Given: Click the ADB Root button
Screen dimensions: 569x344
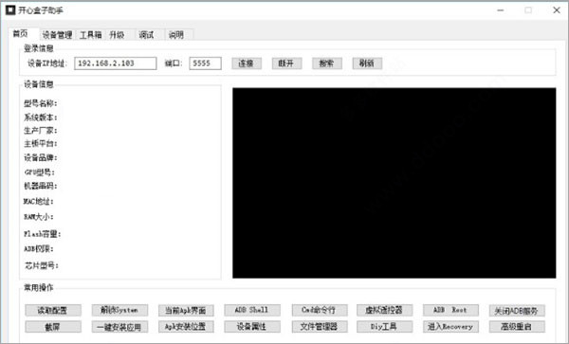Looking at the screenshot, I should [450, 310].
